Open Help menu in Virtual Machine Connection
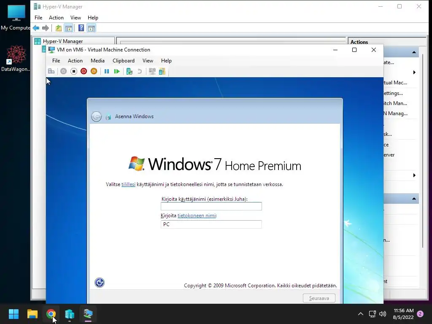The height and width of the screenshot is (324, 432). (166, 61)
